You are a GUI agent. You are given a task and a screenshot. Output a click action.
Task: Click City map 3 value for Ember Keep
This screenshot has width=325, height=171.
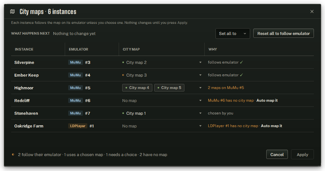[x=136, y=75]
